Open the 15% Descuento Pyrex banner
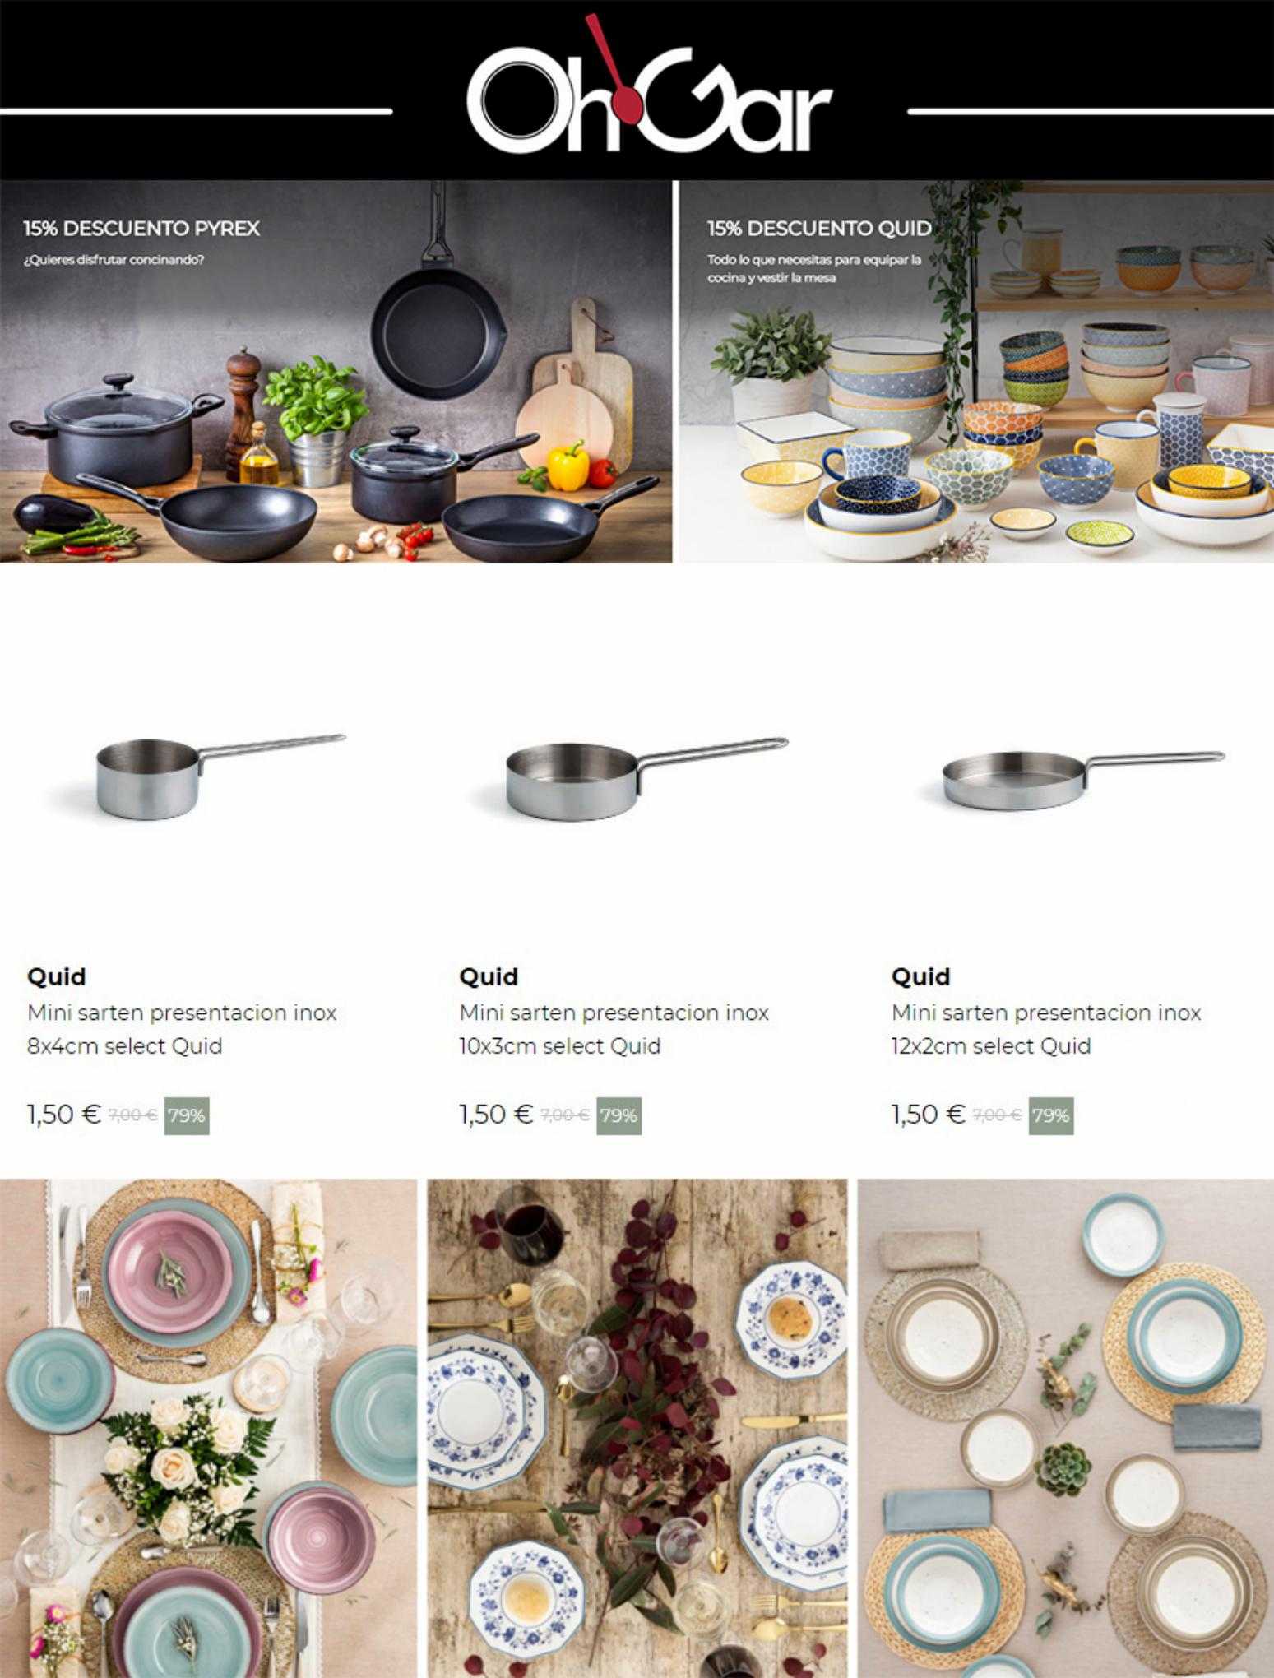Screen dimensions: 1274x1678 click(336, 372)
